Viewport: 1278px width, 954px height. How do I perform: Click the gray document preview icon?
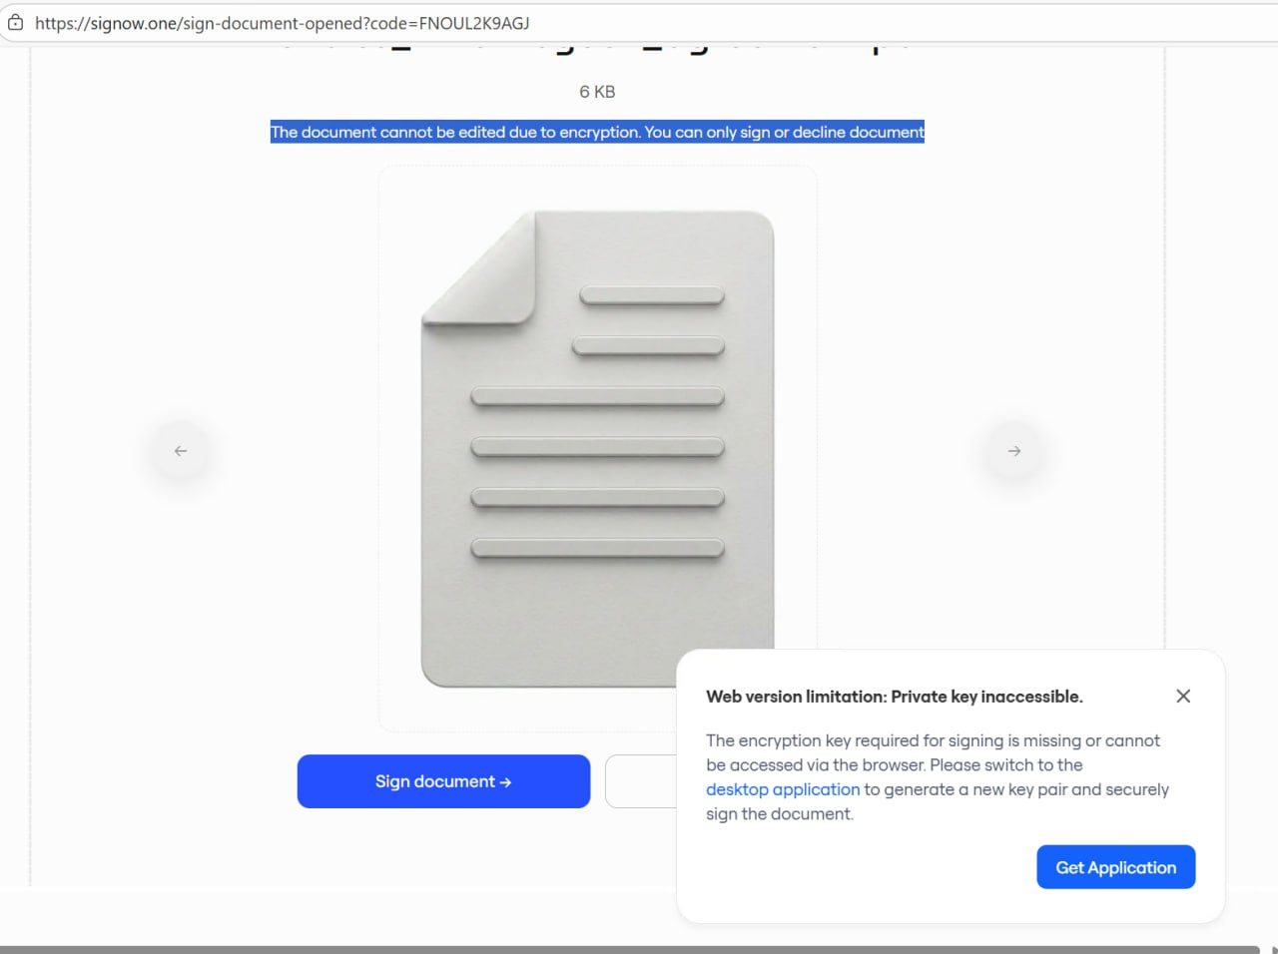pyautogui.click(x=597, y=449)
